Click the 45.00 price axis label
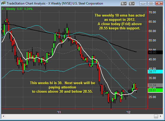Screen dimensions: 165x121 [x=152, y=59]
